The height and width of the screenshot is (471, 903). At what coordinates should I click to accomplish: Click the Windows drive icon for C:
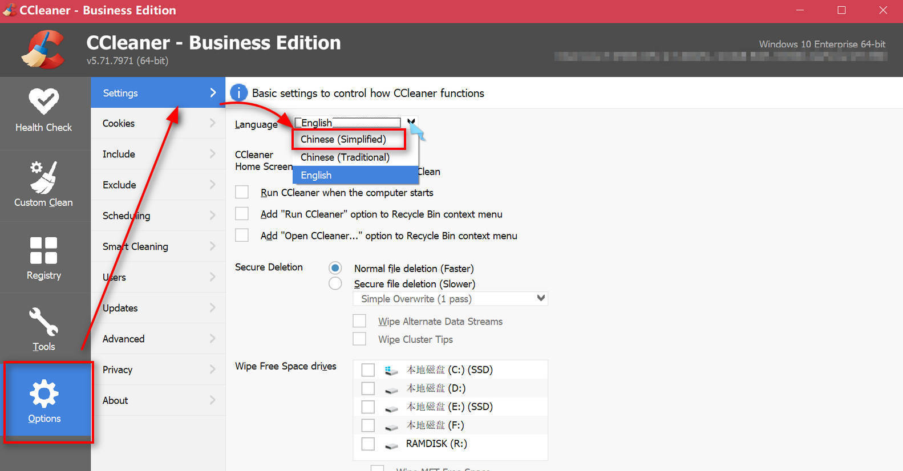point(391,370)
